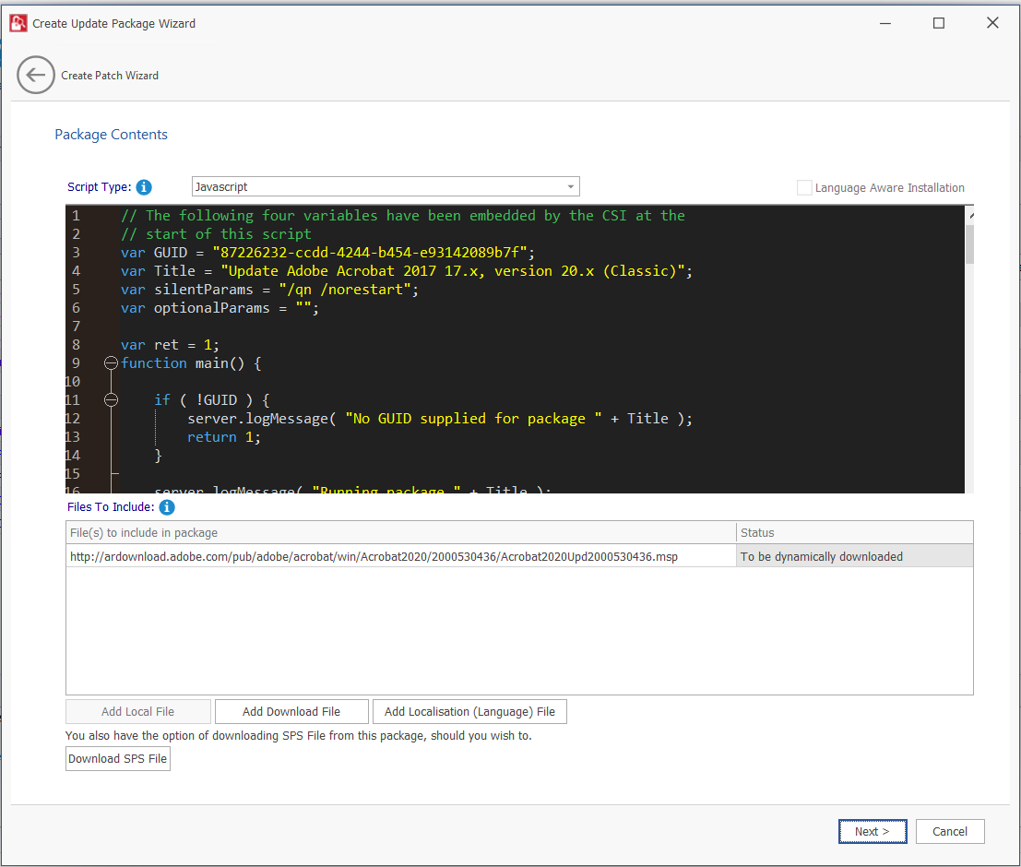The image size is (1021, 867).
Task: Collapse the if (!GUID) code block
Action: click(x=112, y=400)
